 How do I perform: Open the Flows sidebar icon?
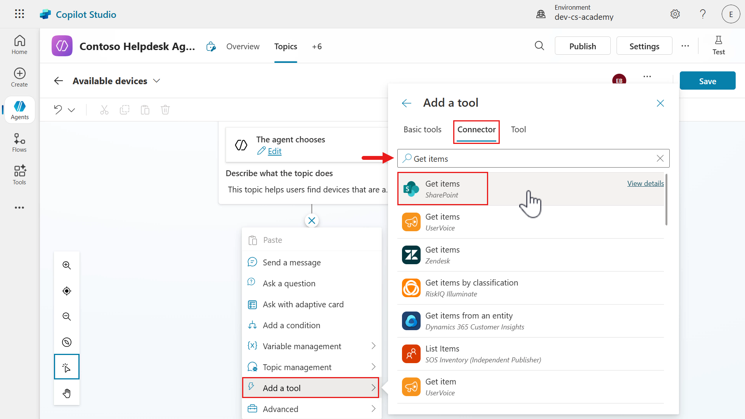[x=19, y=143]
